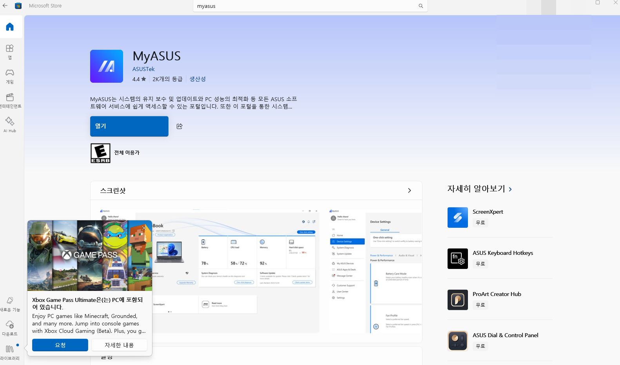This screenshot has height=365, width=620.
Task: Click the 자세한 내용 button in the popup
Action: point(119,345)
